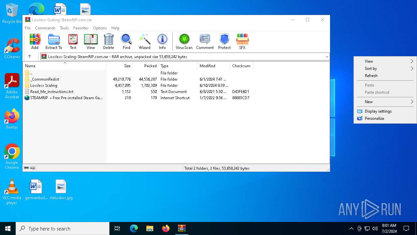The width and height of the screenshot is (417, 235).
Task: Sort by the Type column header
Action: click(178, 66)
